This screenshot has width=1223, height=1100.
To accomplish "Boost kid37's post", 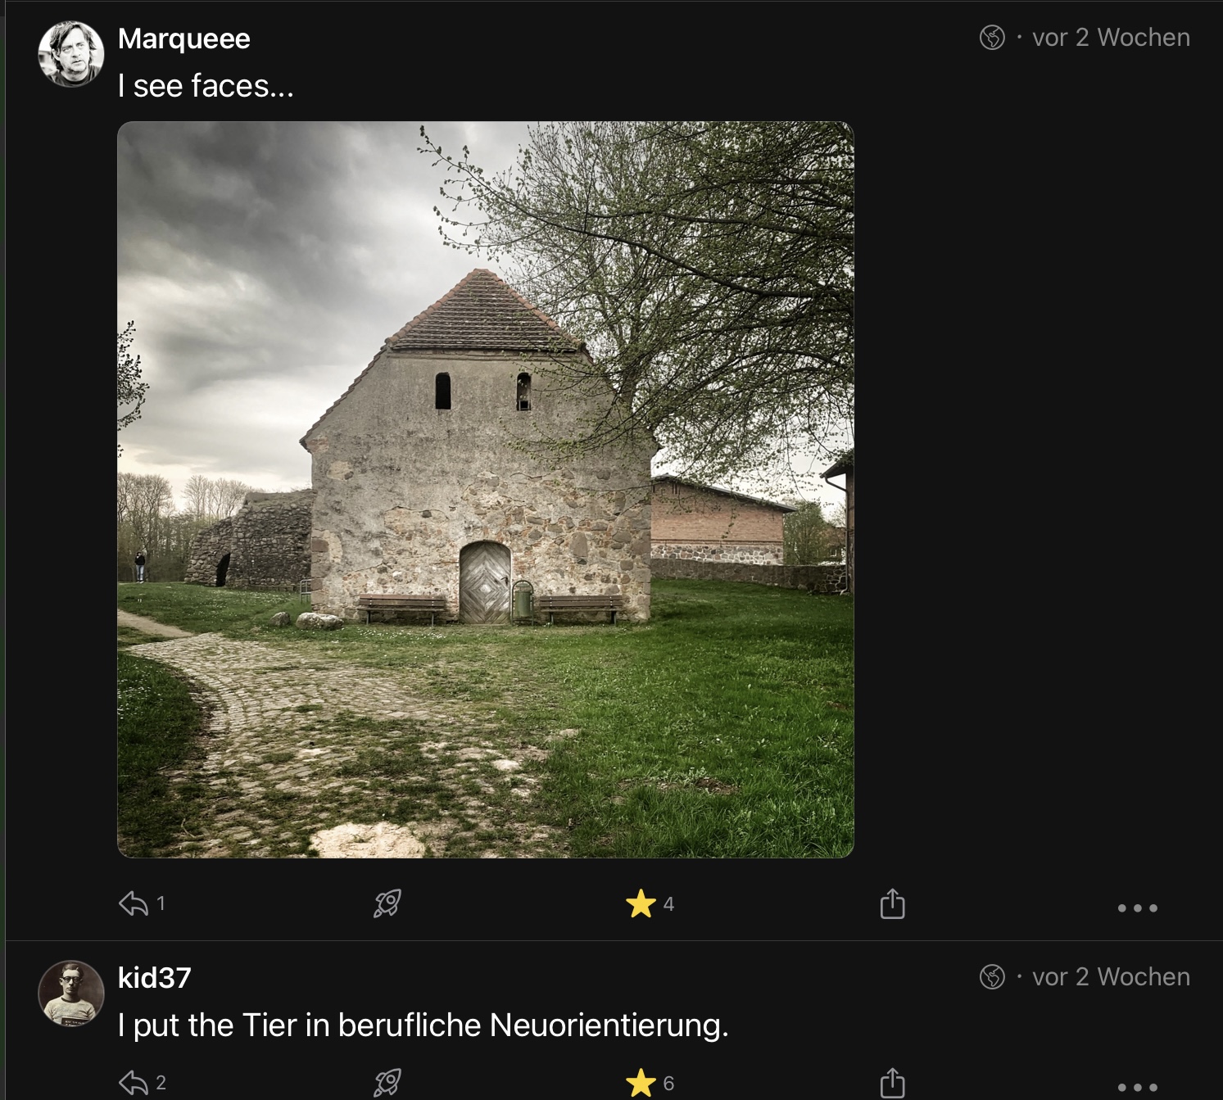I will (387, 1083).
